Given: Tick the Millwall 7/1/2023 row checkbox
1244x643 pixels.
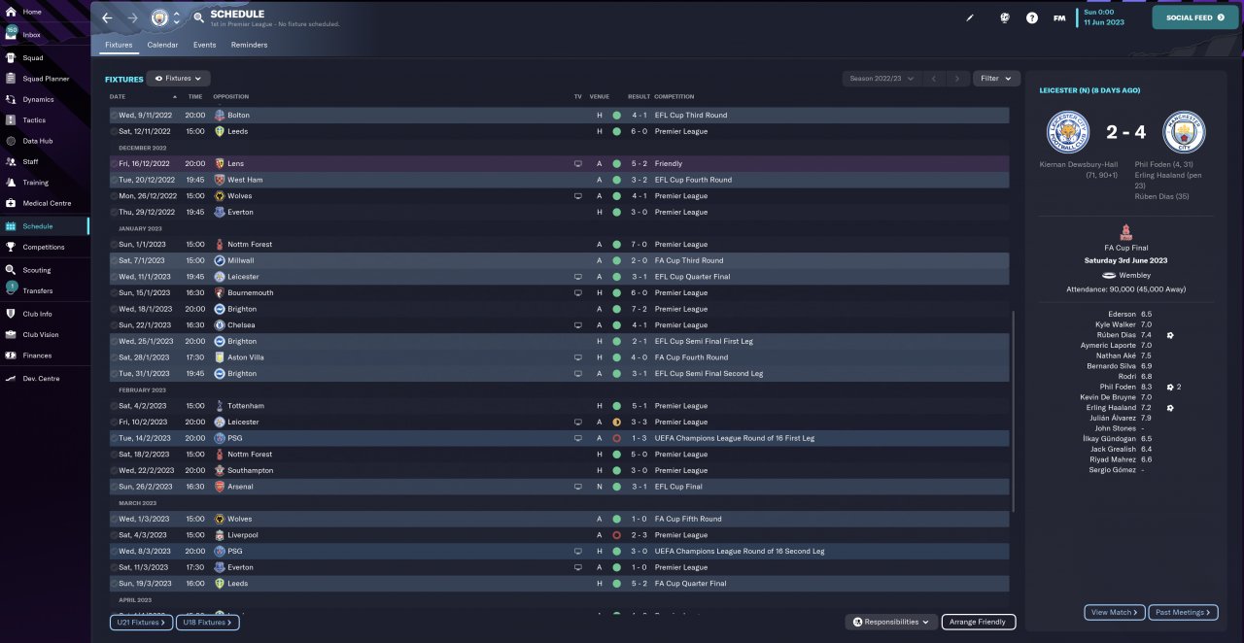Looking at the screenshot, I should [114, 260].
